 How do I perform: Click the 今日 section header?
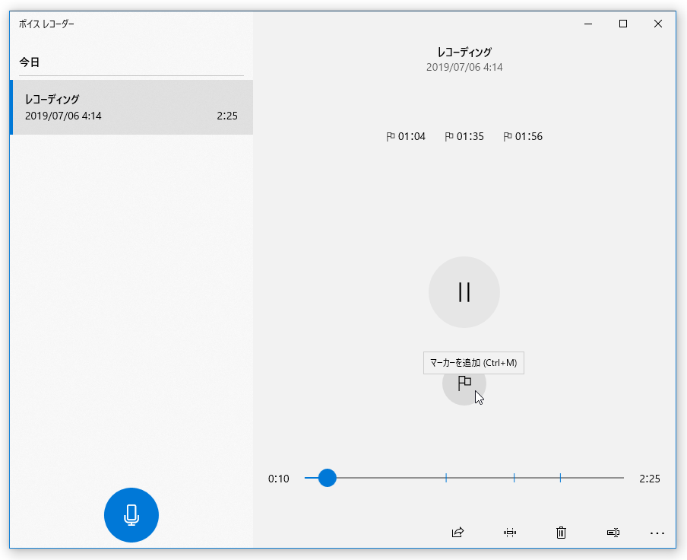[30, 62]
